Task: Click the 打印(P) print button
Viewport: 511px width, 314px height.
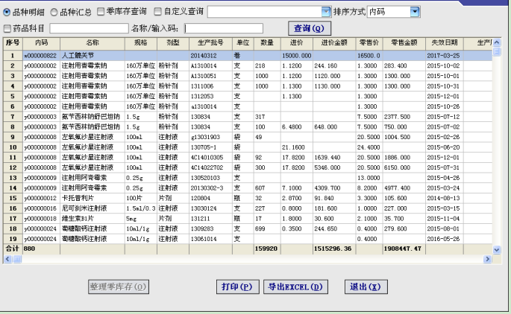Action: click(x=236, y=286)
